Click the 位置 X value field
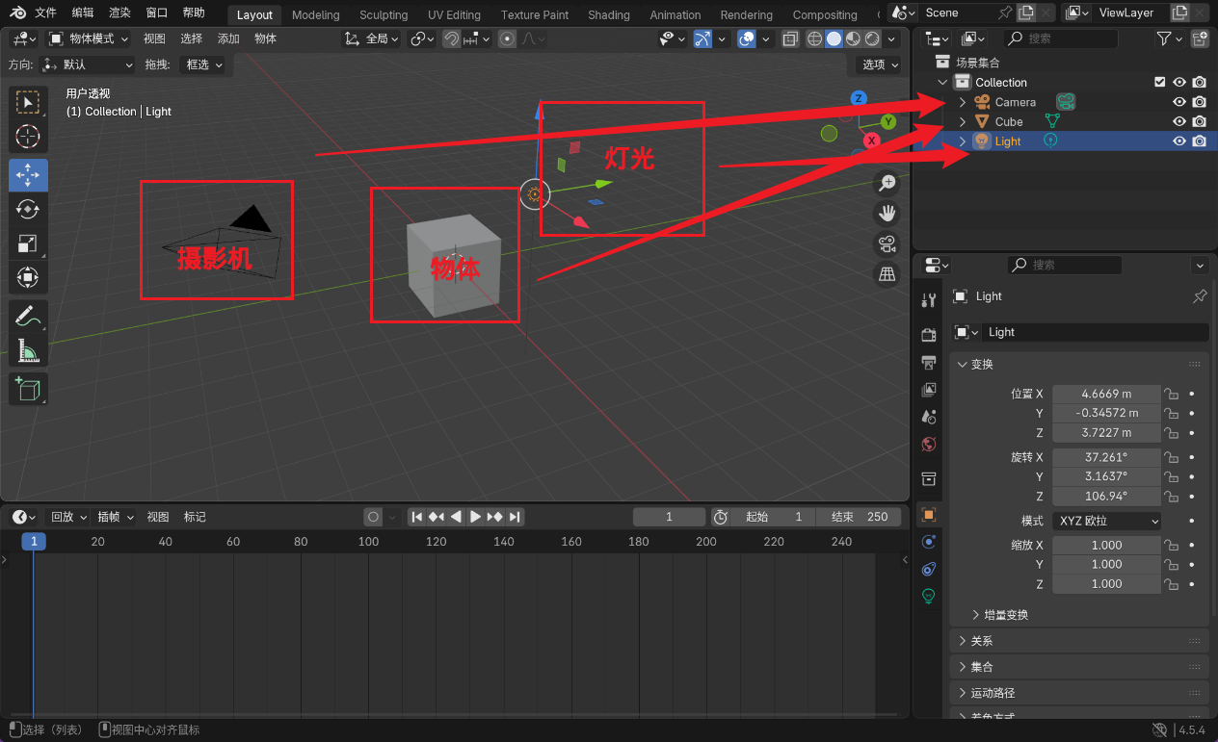 pyautogui.click(x=1105, y=394)
